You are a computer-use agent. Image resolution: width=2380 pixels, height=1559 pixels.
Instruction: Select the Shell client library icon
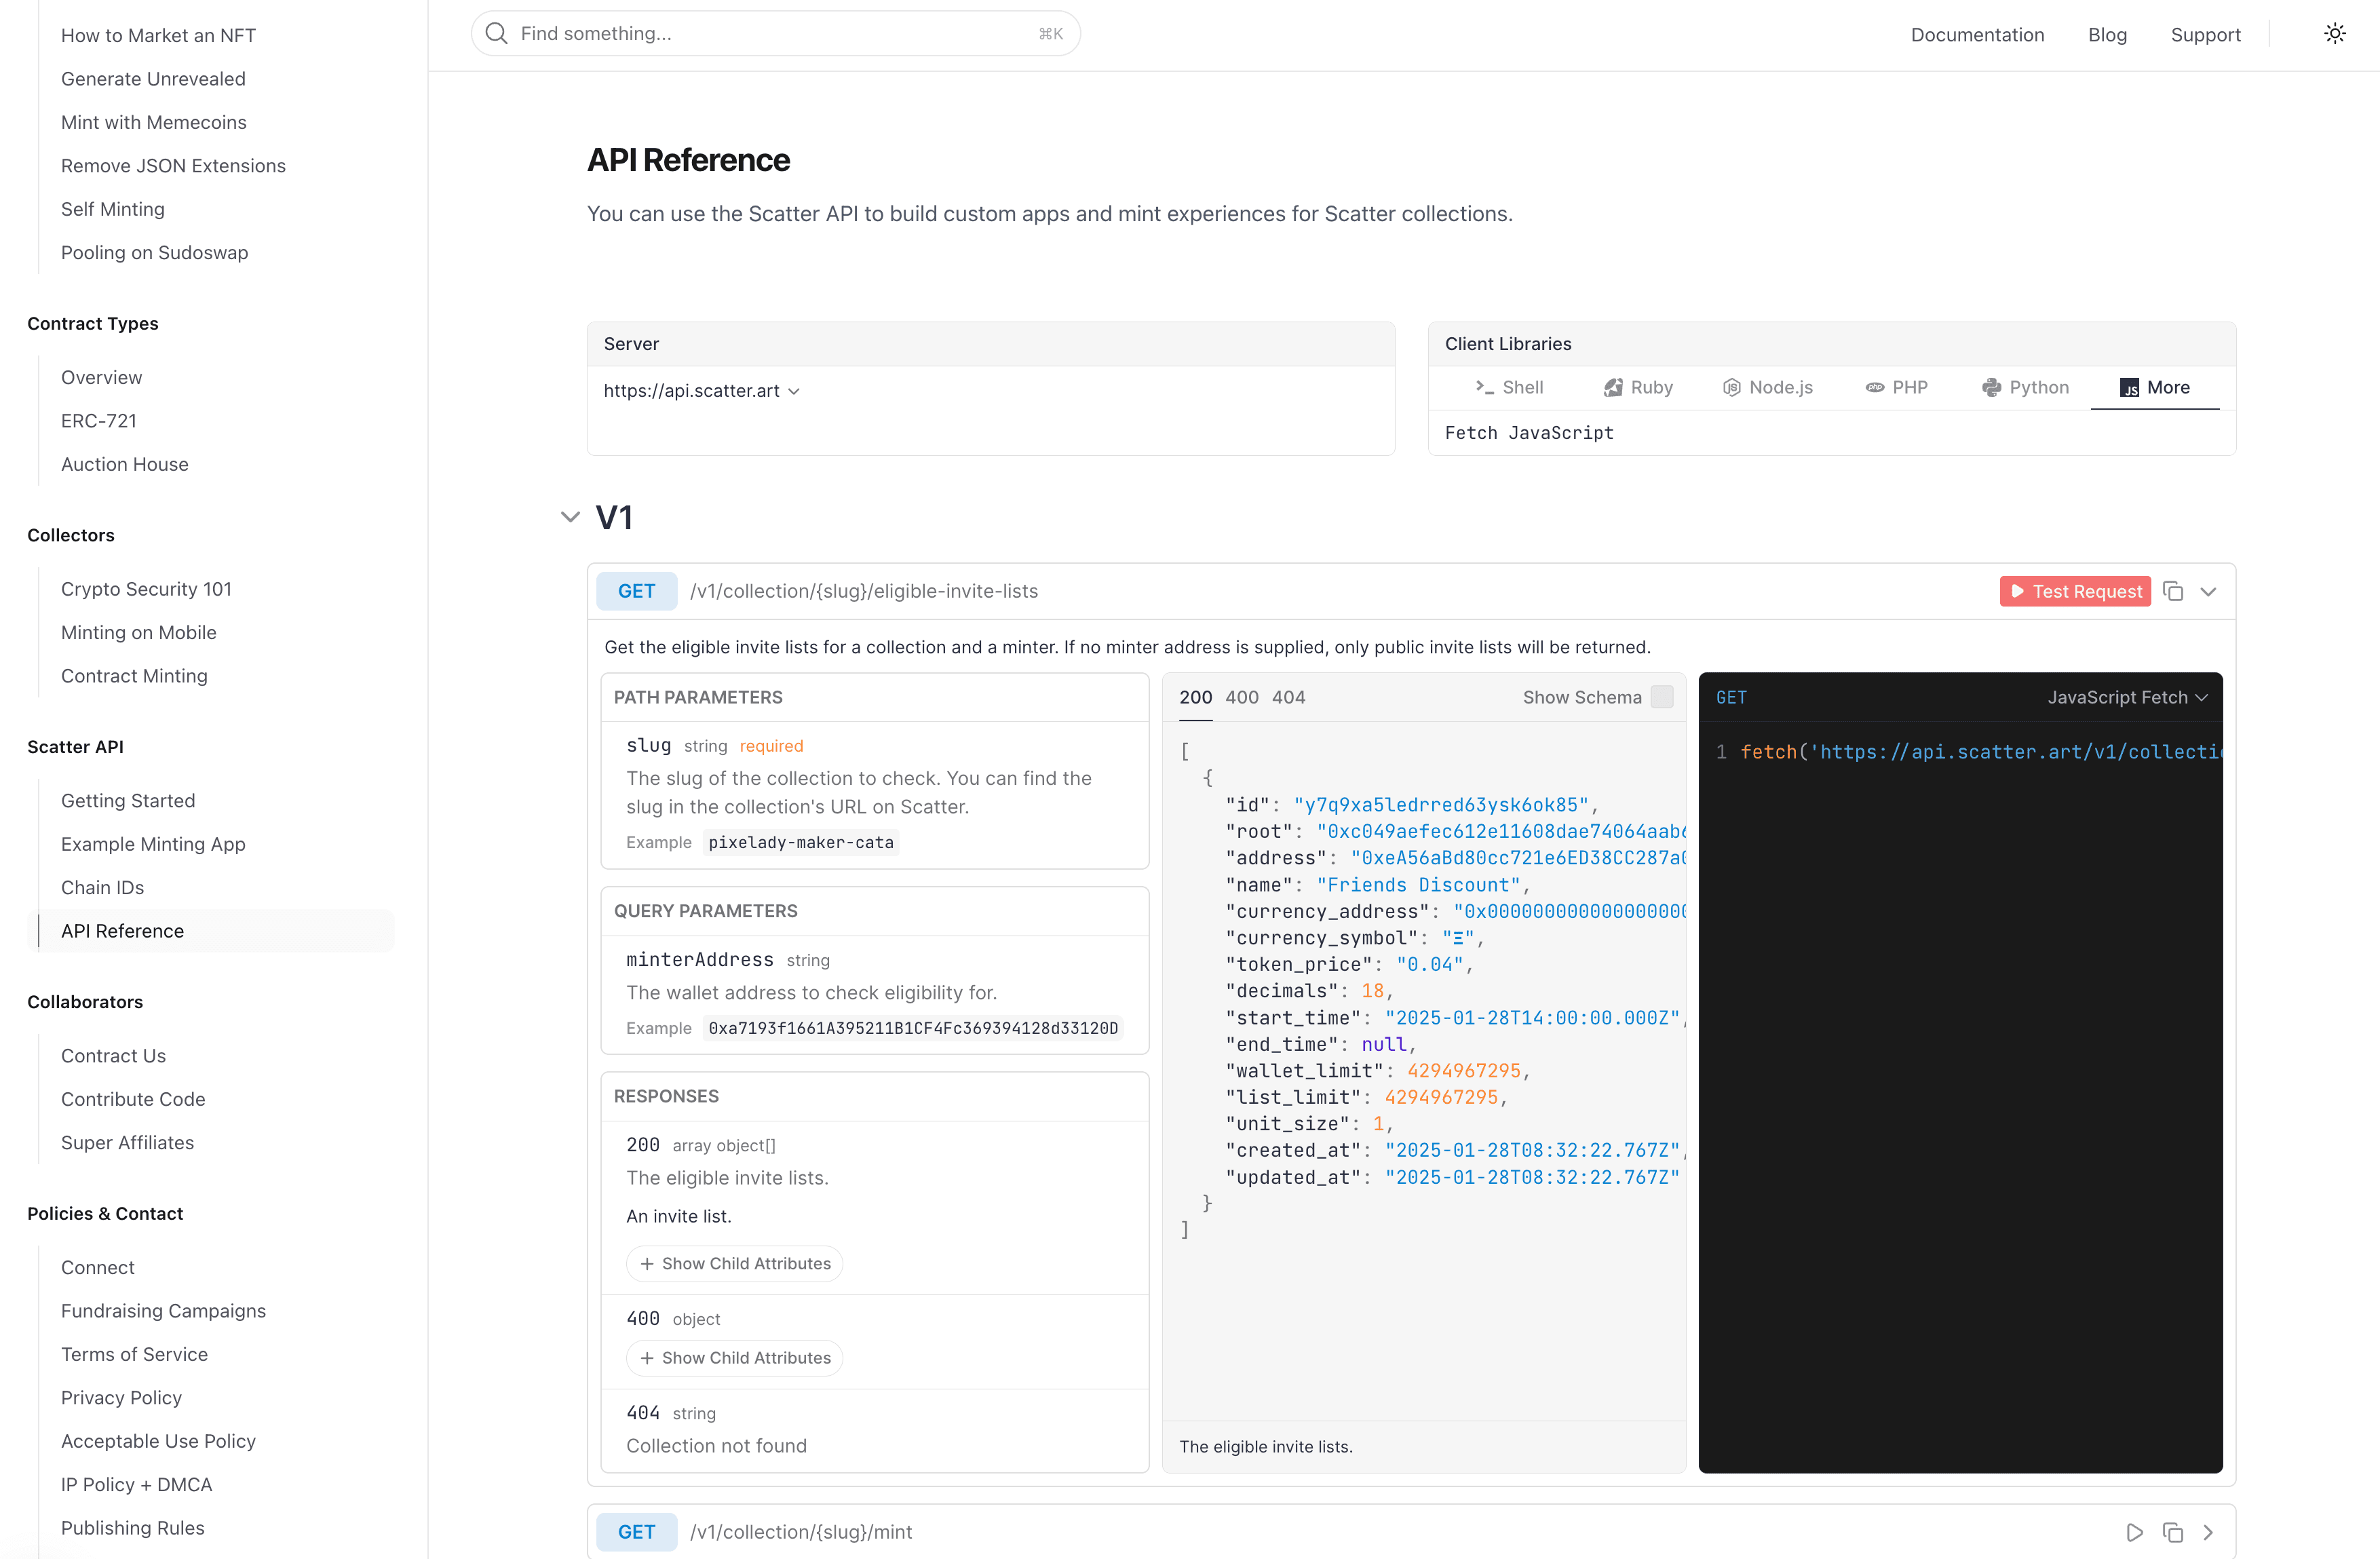[x=1485, y=387]
